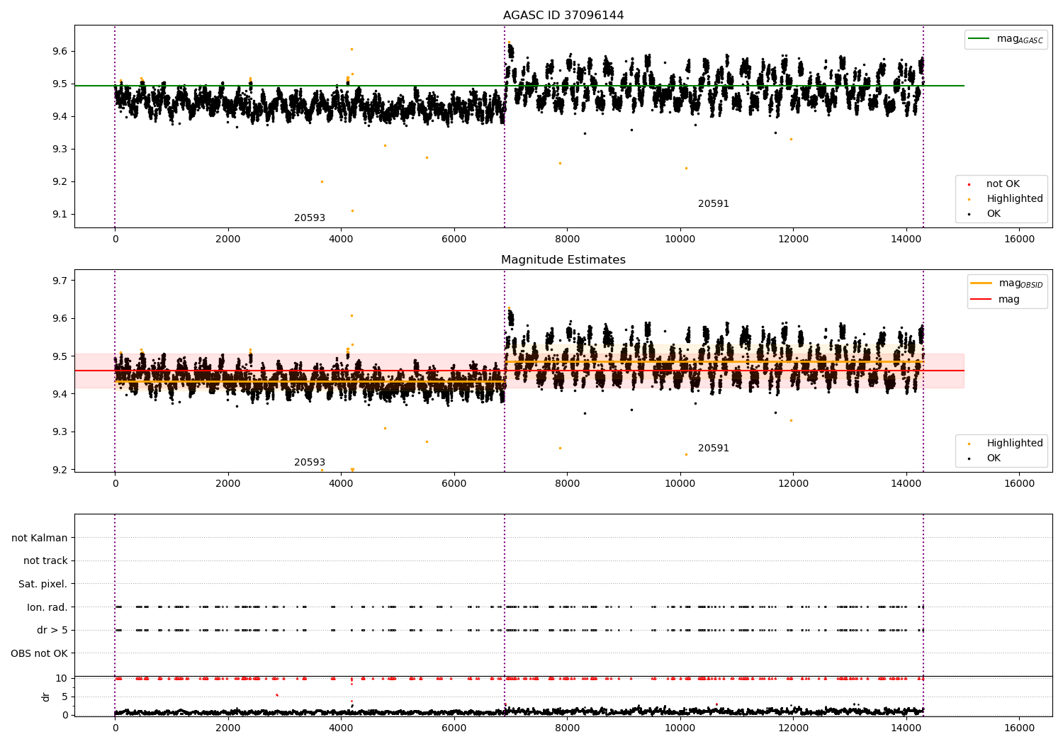The height and width of the screenshot is (744, 1063).
Task: Click the red dot marker beside "not OK" legend
Action: [969, 185]
